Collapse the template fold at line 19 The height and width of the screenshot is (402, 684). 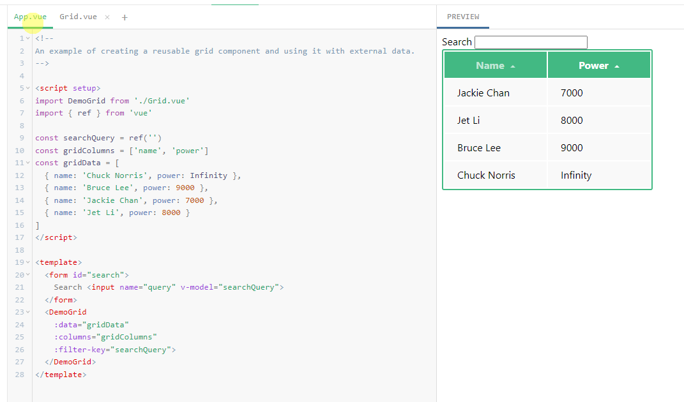(x=28, y=262)
